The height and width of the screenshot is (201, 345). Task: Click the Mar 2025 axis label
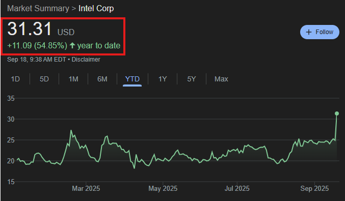(86, 188)
